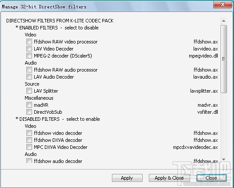
Task: Check the LAV Video Decoder box
Action: 29,48
